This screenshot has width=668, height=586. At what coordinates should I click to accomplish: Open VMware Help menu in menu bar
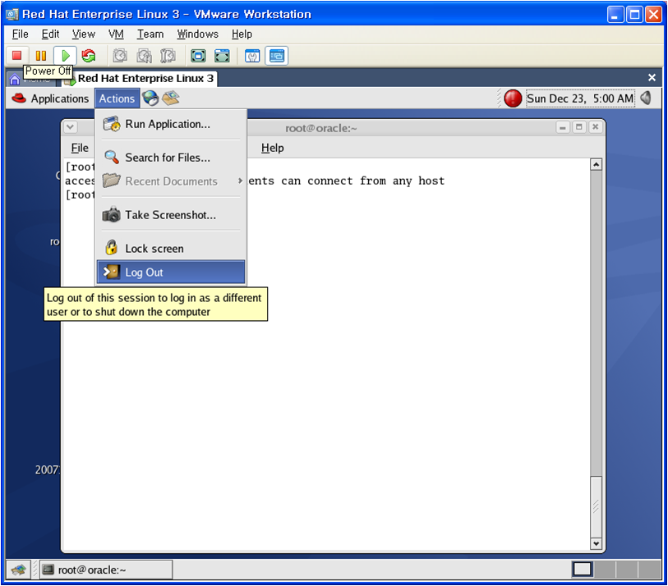(x=242, y=34)
